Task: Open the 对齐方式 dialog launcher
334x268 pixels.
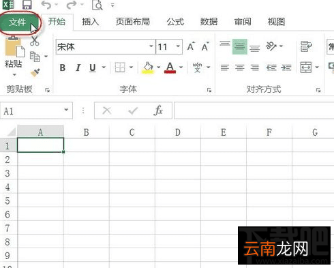Action: pos(318,90)
